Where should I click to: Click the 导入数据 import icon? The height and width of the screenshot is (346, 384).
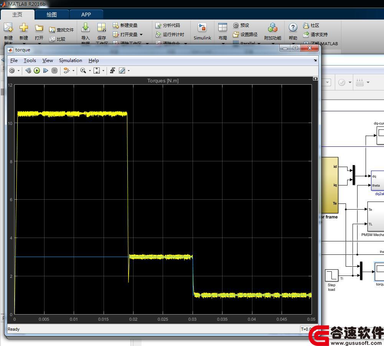86,28
